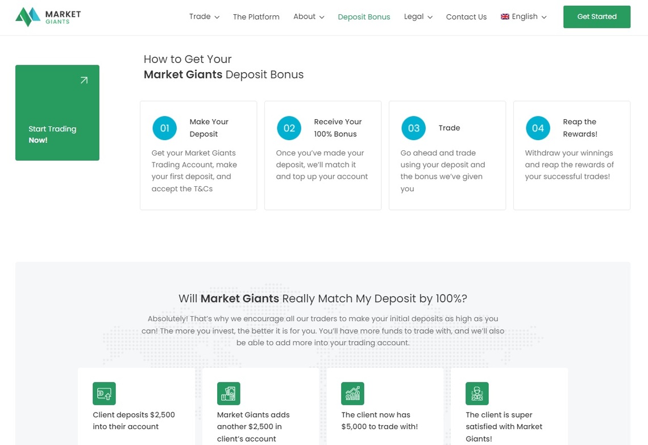Click the Start Trading Now! card

point(57,113)
